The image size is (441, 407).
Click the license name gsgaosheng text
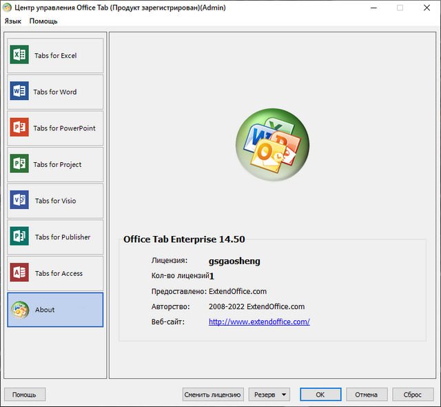(x=234, y=261)
